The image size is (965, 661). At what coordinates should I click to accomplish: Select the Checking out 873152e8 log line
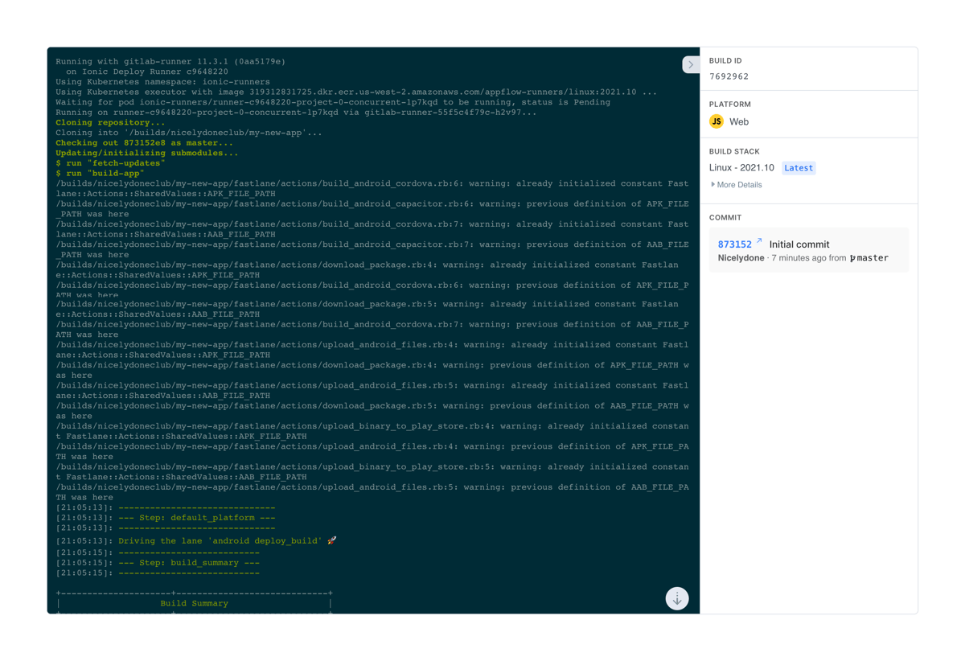[145, 142]
